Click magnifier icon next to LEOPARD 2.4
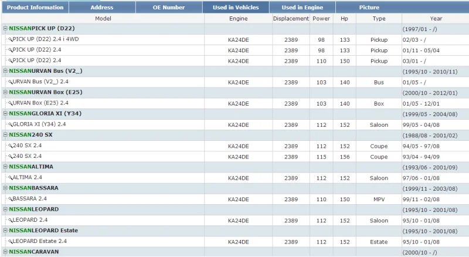Screen dimensions: 469x257 tap(11, 220)
